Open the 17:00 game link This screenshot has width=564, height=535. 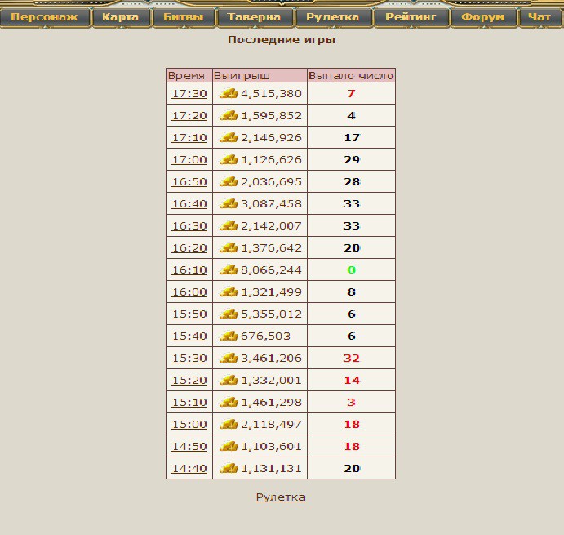[x=189, y=159]
